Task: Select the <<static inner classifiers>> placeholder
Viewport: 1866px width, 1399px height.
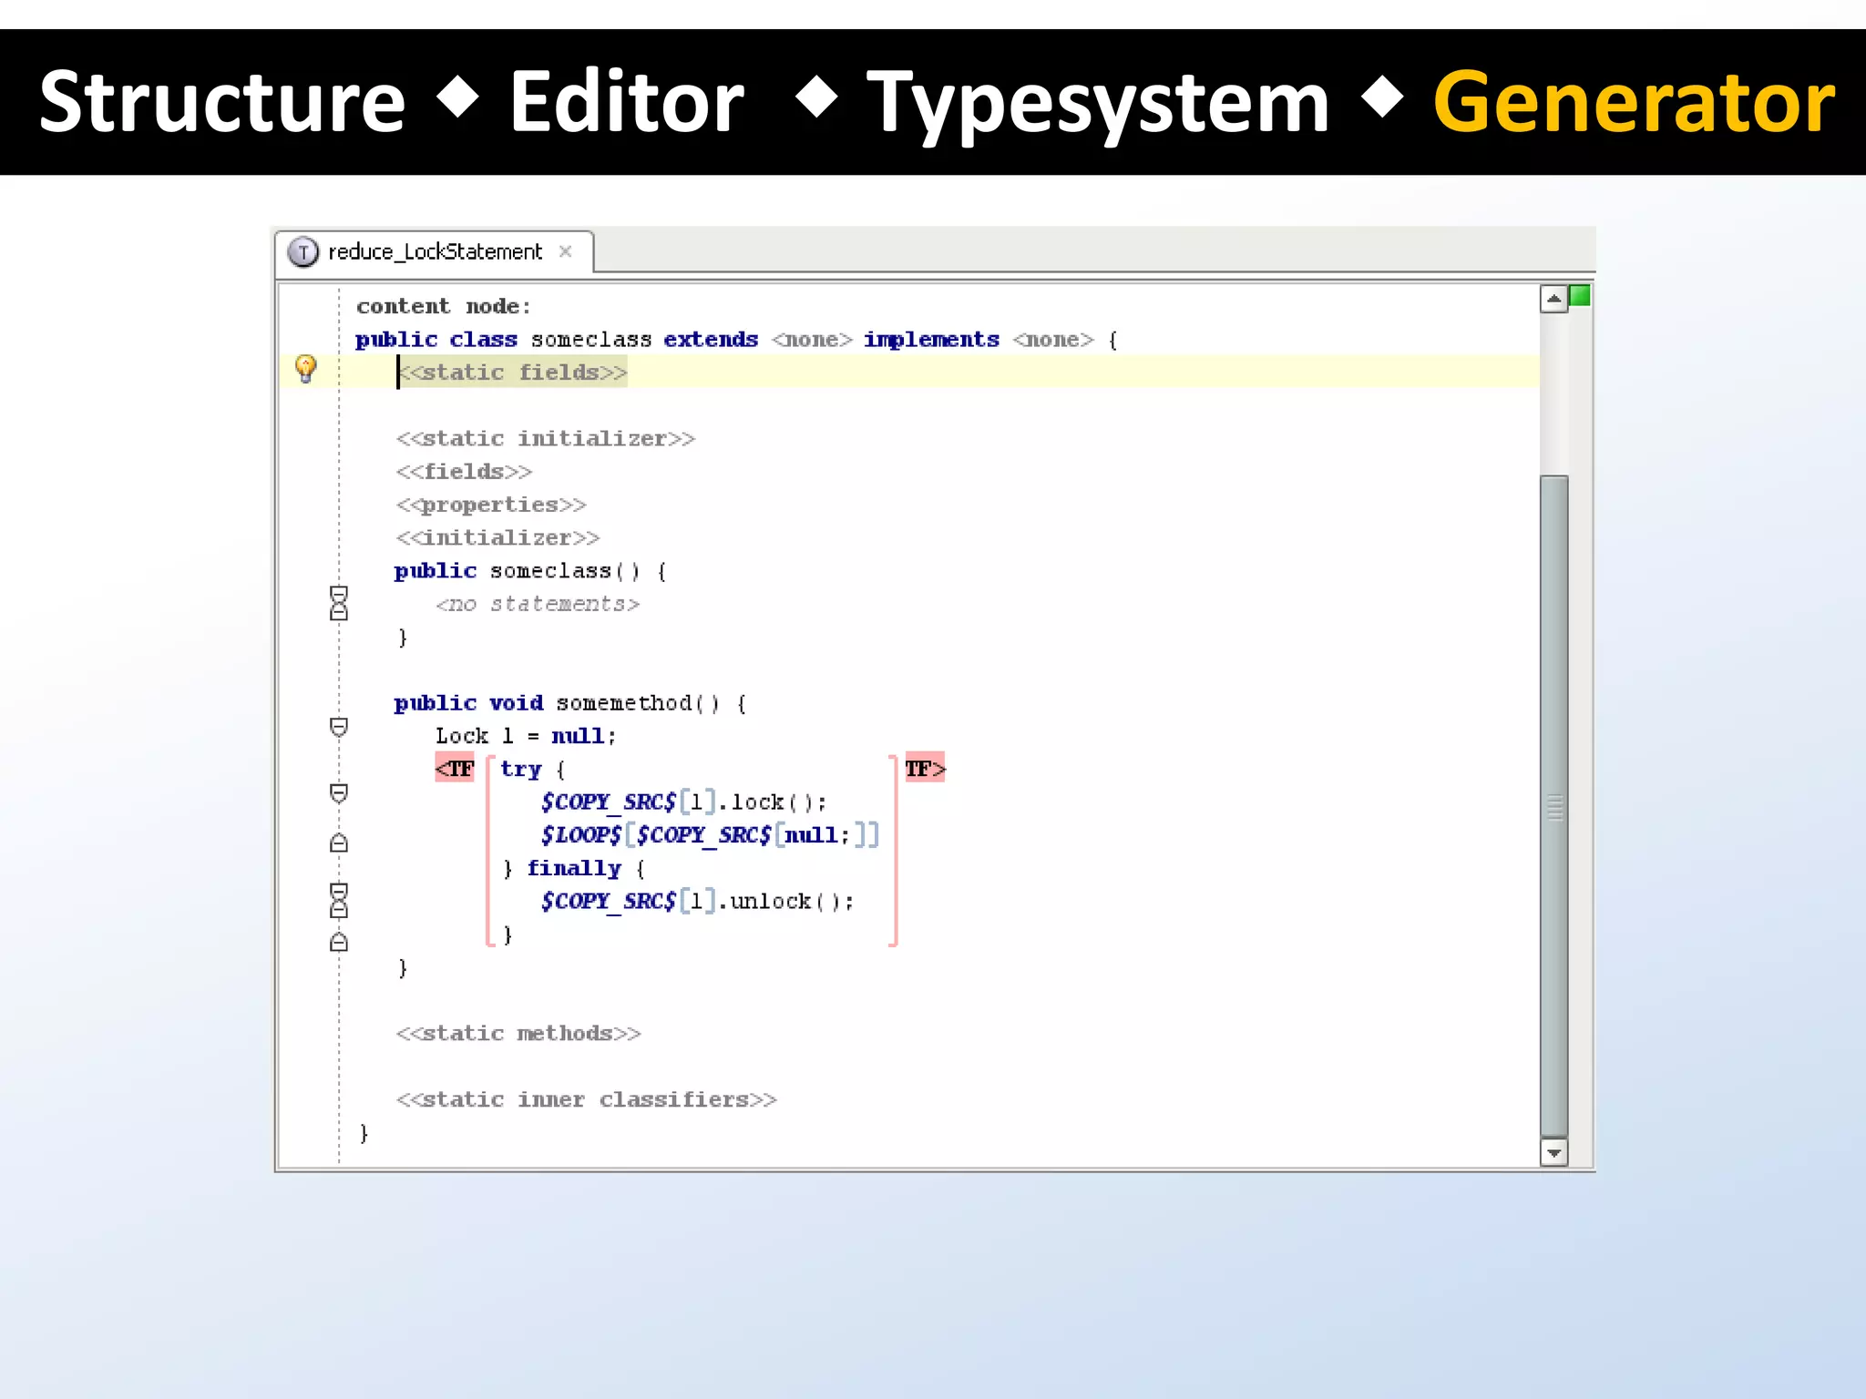Action: [586, 1099]
